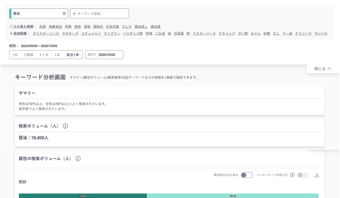Choose the 直近1年 period option
The image size is (340, 198).
(x=73, y=55)
